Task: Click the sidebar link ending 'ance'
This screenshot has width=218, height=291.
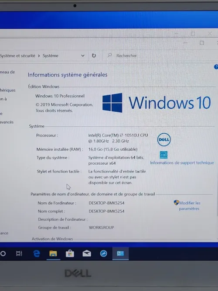Action: pos(4,233)
